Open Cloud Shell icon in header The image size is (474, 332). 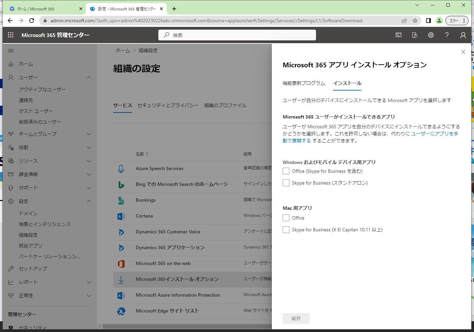pos(399,35)
